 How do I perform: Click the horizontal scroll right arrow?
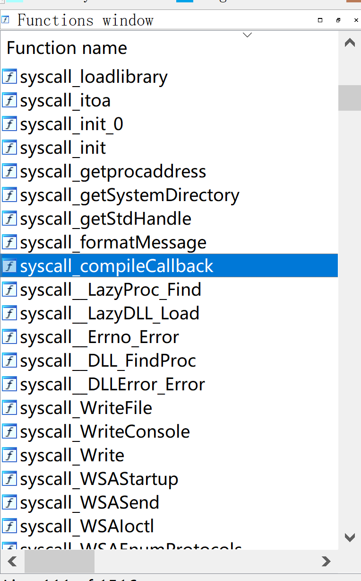point(326,562)
